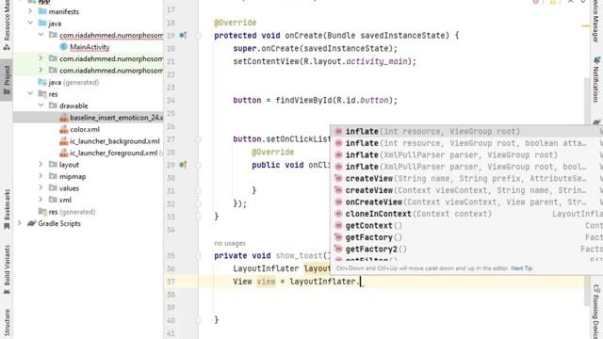Choose onCreateView completion suggestion
The height and width of the screenshot is (339, 603).
pos(466,202)
